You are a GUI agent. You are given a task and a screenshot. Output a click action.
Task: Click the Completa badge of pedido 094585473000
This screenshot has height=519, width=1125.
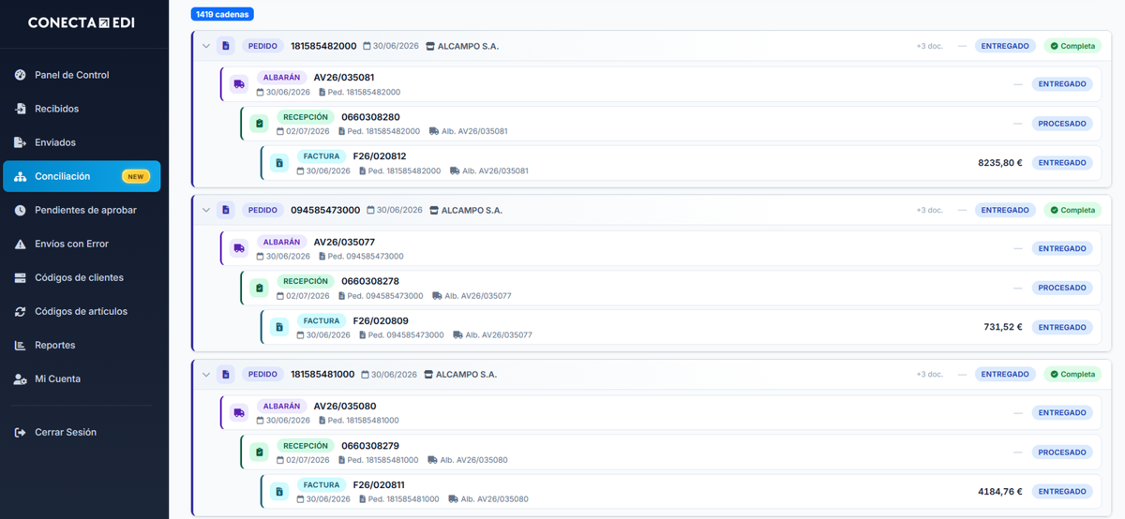(x=1072, y=210)
